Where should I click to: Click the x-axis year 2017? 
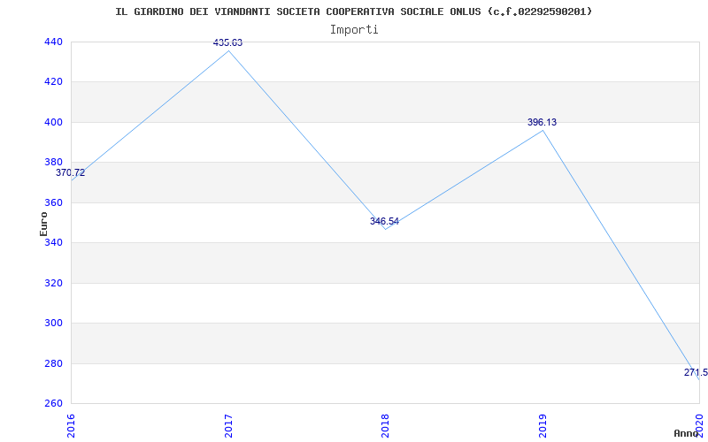click(x=228, y=426)
